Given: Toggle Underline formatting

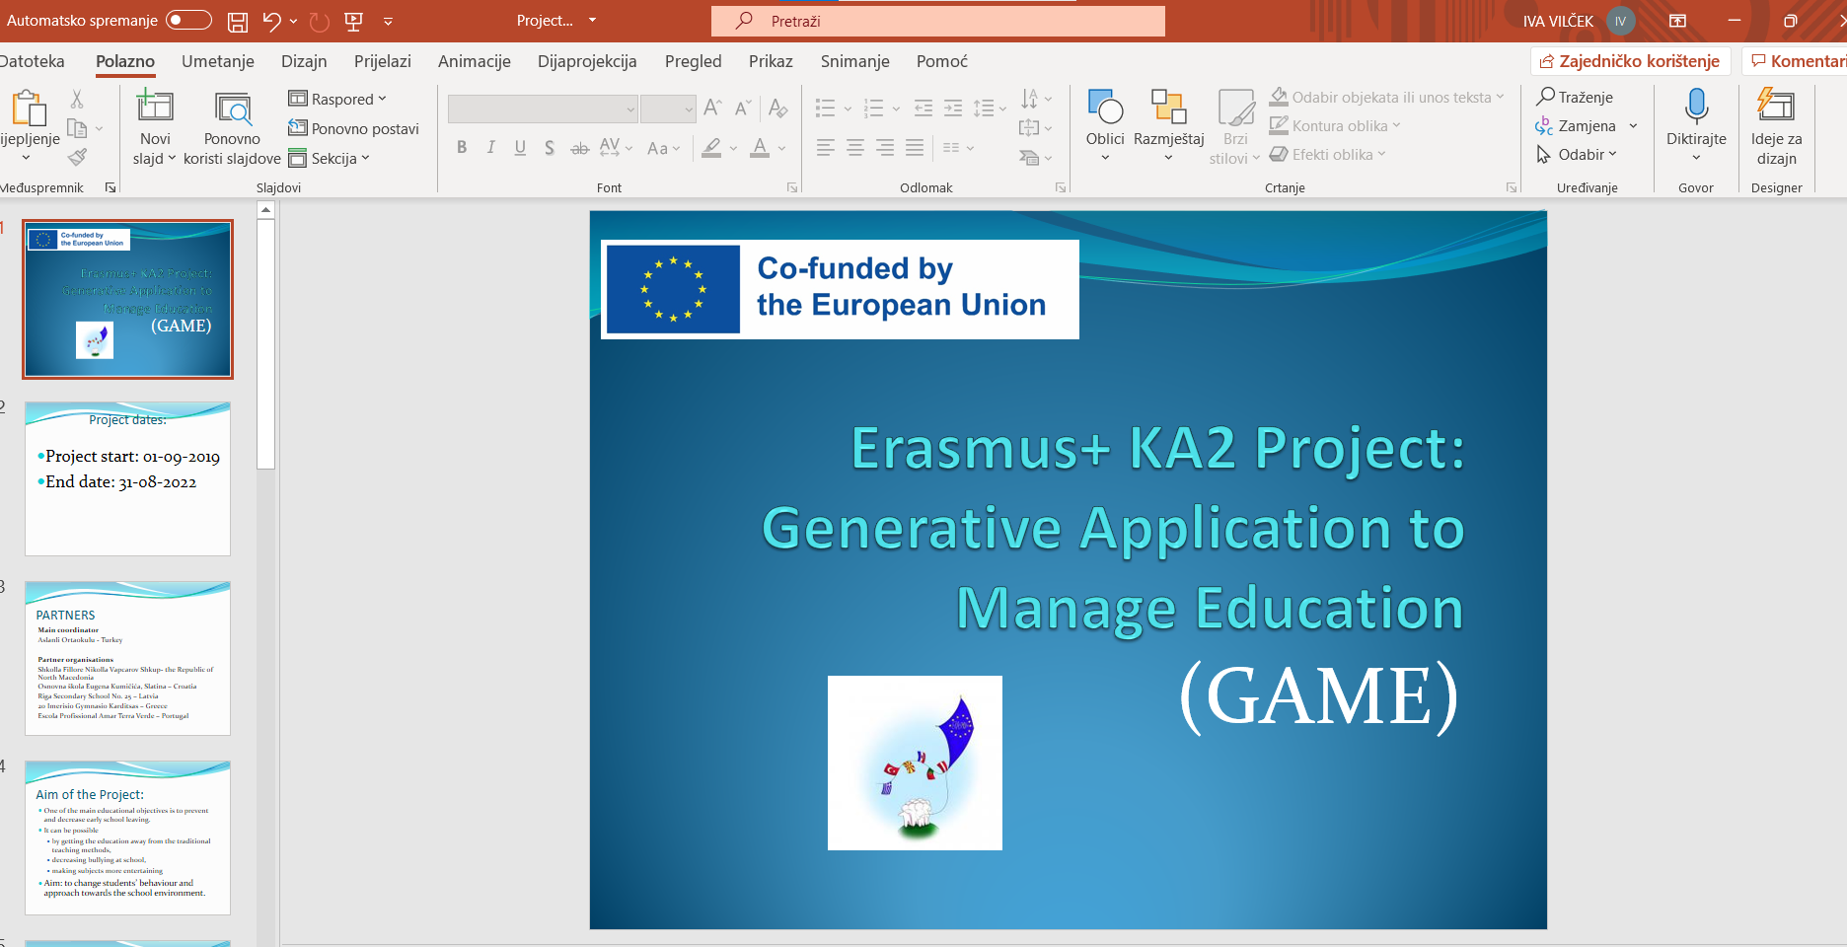Looking at the screenshot, I should click(520, 148).
